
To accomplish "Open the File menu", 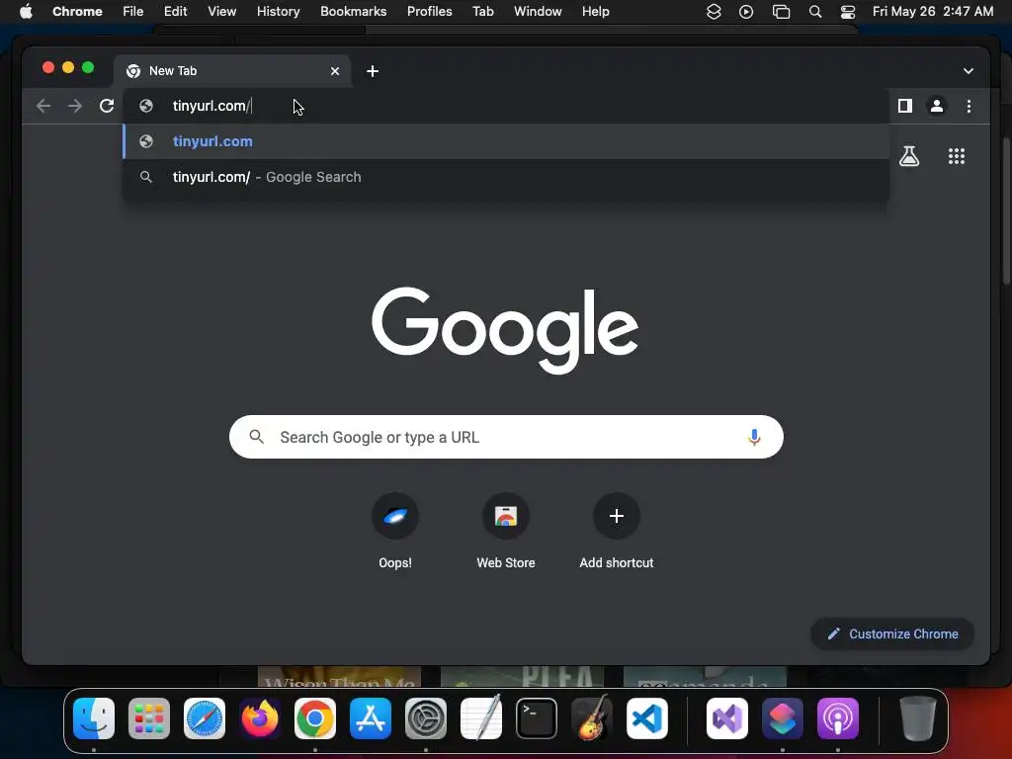I will [x=133, y=12].
